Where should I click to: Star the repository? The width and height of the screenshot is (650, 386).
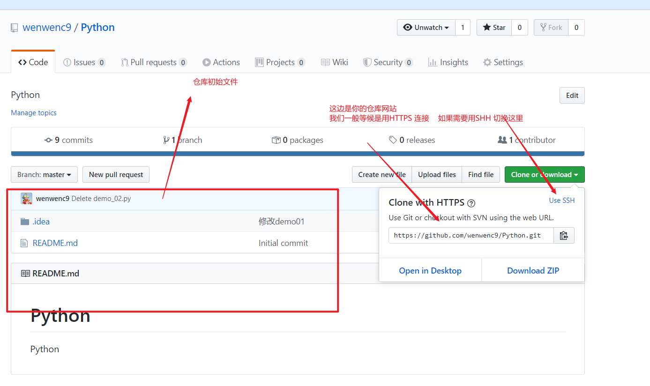coord(494,28)
